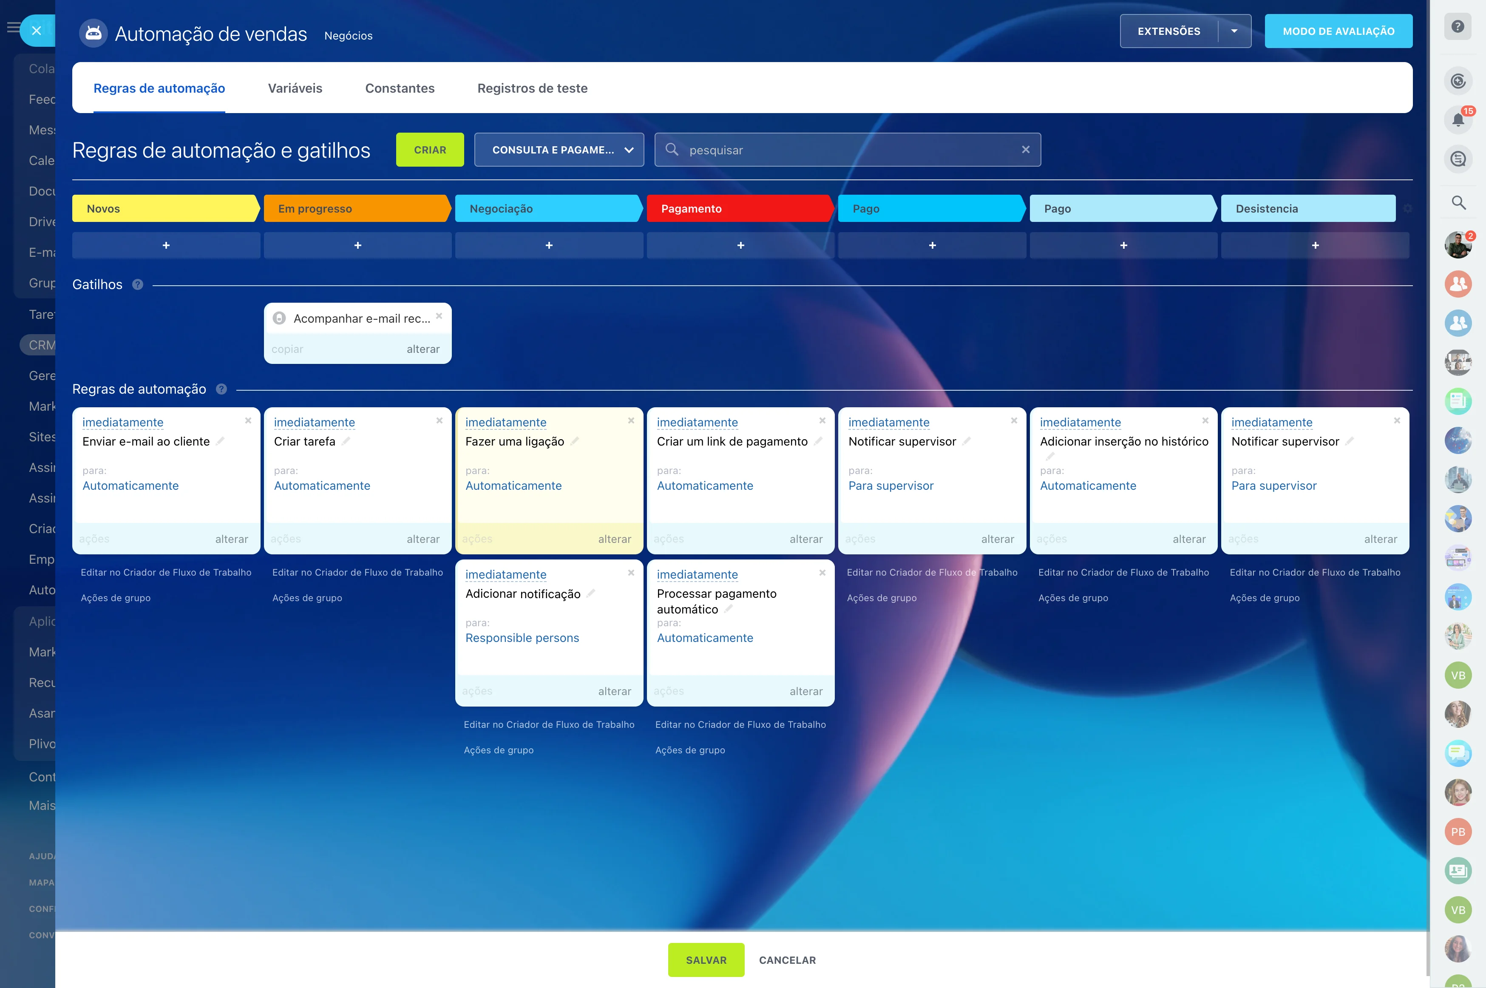The image size is (1486, 988).
Task: Remove the Acompanhar e-mail trigger
Action: pyautogui.click(x=439, y=316)
